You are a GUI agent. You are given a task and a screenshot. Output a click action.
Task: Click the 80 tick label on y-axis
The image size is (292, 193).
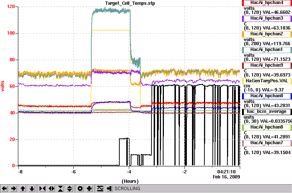click(12, 60)
